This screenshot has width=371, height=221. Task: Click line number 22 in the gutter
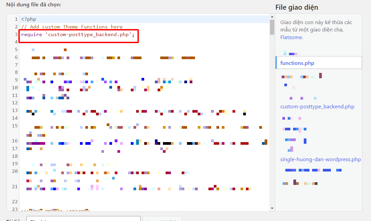[15, 201]
